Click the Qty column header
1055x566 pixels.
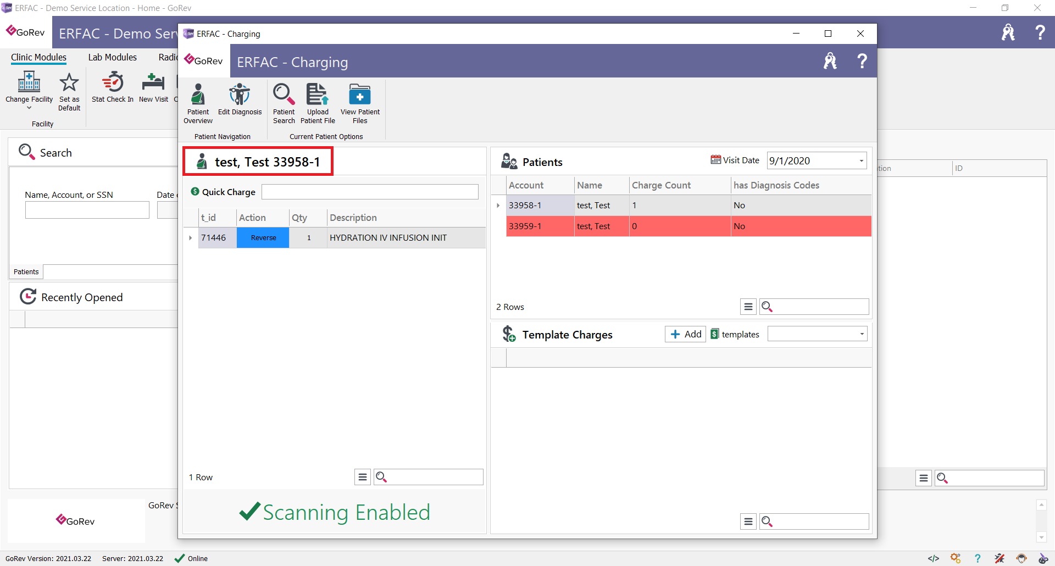click(x=308, y=218)
